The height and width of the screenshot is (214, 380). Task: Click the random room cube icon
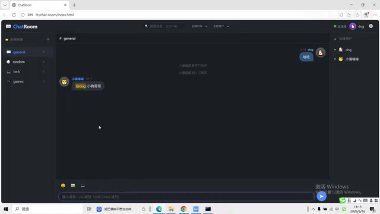[x=8, y=62]
